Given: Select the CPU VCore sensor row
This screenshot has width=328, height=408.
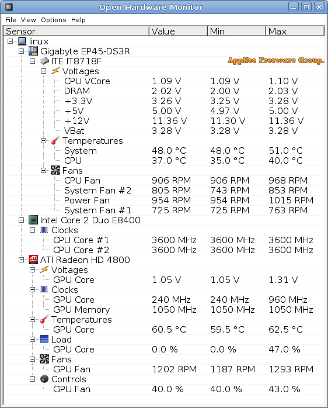Looking at the screenshot, I should pos(164,81).
